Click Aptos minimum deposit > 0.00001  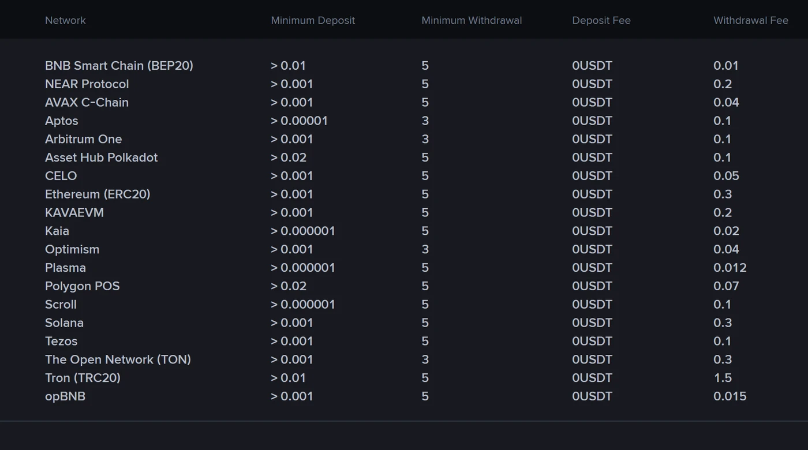point(299,121)
